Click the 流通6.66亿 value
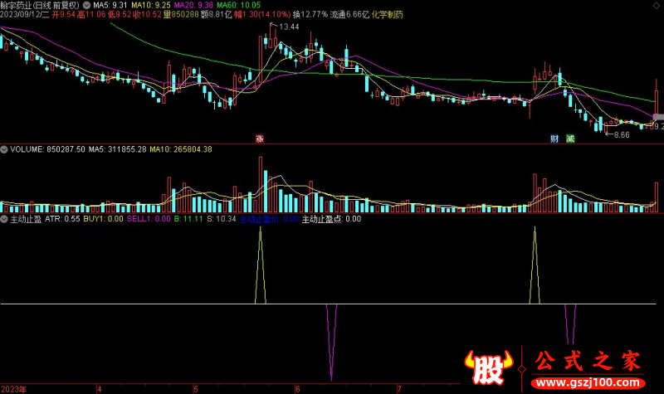This screenshot has height=394, width=664. pyautogui.click(x=349, y=14)
